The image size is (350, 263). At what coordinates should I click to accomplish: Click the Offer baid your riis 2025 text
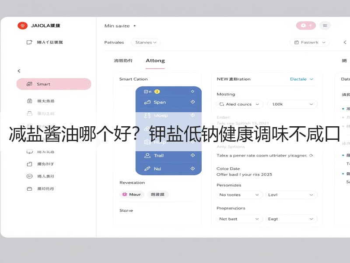tap(244, 174)
